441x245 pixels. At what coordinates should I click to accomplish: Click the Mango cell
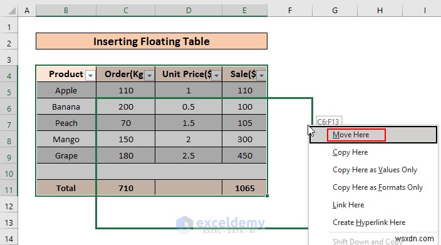[66, 139]
